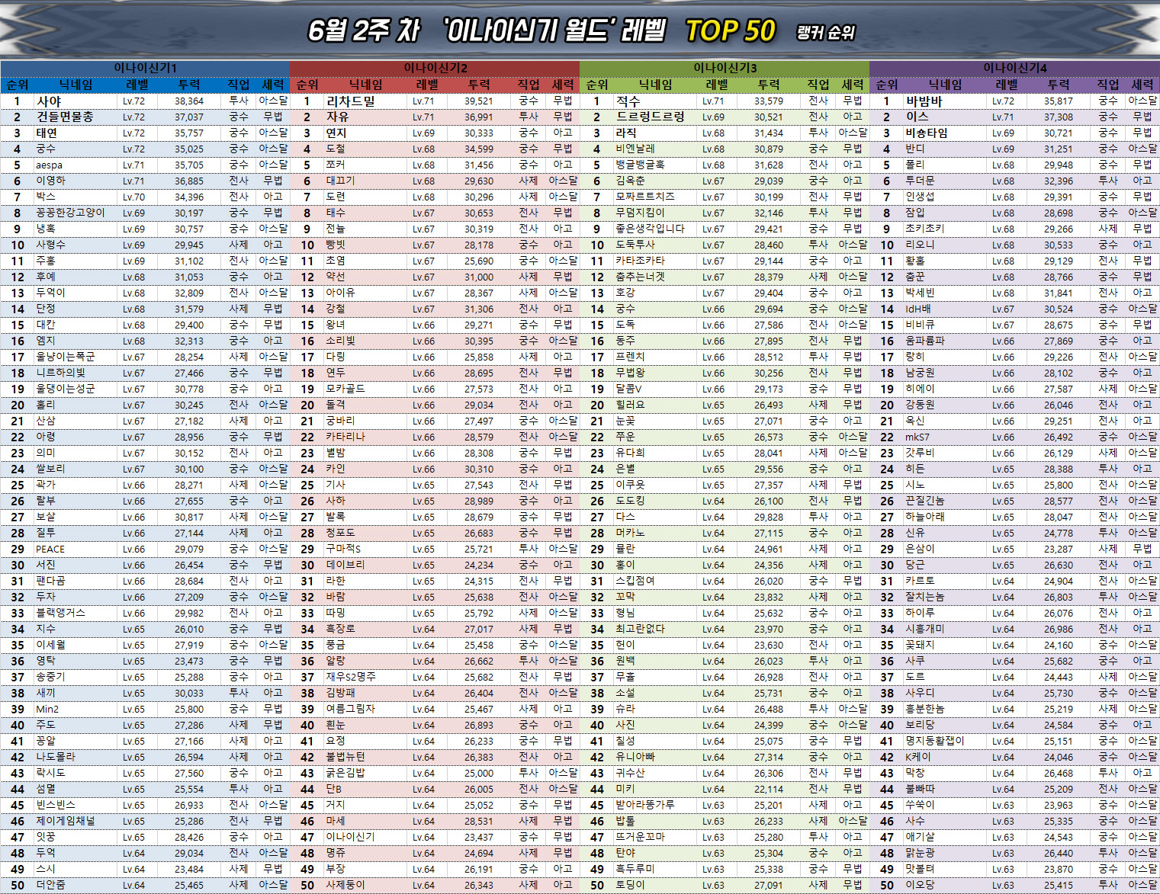Image resolution: width=1160 pixels, height=894 pixels.
Task: Select nickname 최고란없다
Action: (x=640, y=629)
